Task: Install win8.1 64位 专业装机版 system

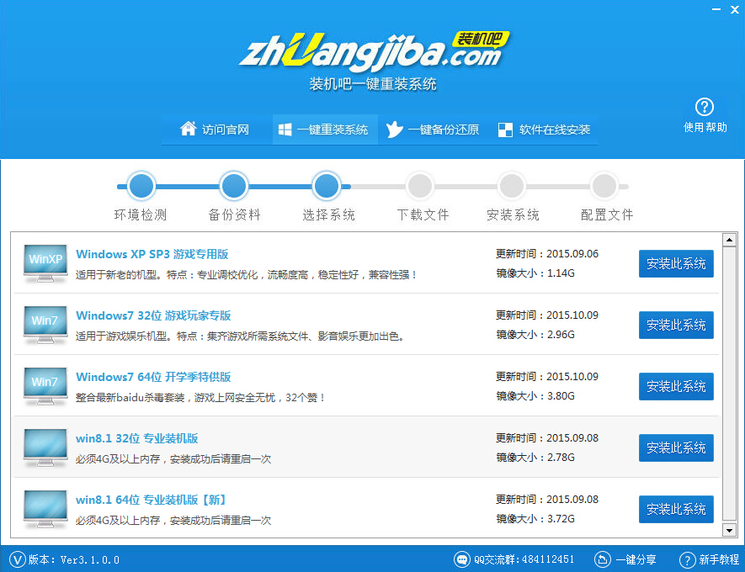Action: point(676,509)
